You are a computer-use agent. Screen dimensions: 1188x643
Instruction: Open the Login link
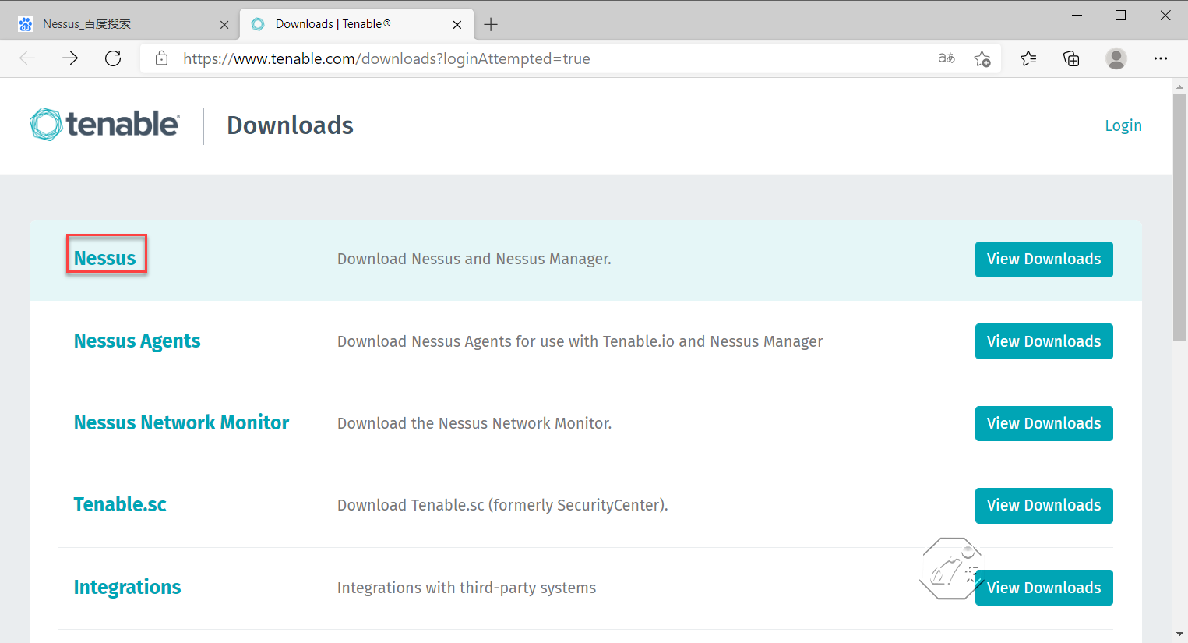1123,125
